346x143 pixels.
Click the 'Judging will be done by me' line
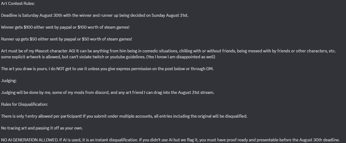click(108, 93)
